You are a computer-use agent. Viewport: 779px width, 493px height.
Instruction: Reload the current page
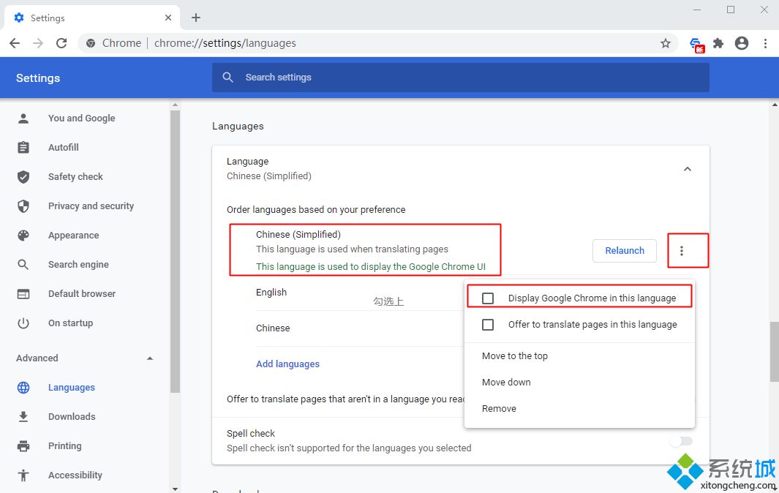pyautogui.click(x=61, y=43)
